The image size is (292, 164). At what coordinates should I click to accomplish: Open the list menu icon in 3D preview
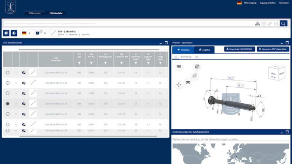point(179,66)
